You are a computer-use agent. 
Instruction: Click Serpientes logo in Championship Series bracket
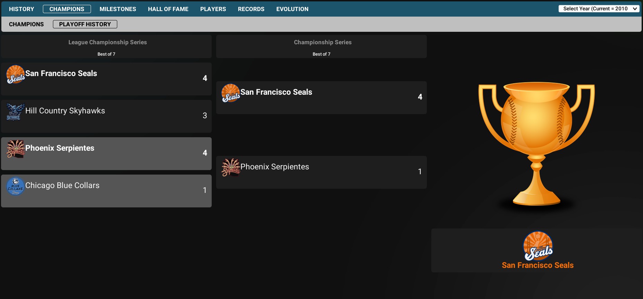click(231, 168)
